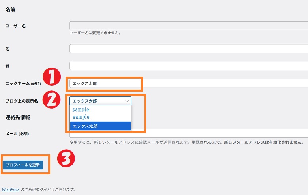Screen dimensions: 308x195
Task: Click the ニックネーム field containing エックス太郎
Action: 189,83
